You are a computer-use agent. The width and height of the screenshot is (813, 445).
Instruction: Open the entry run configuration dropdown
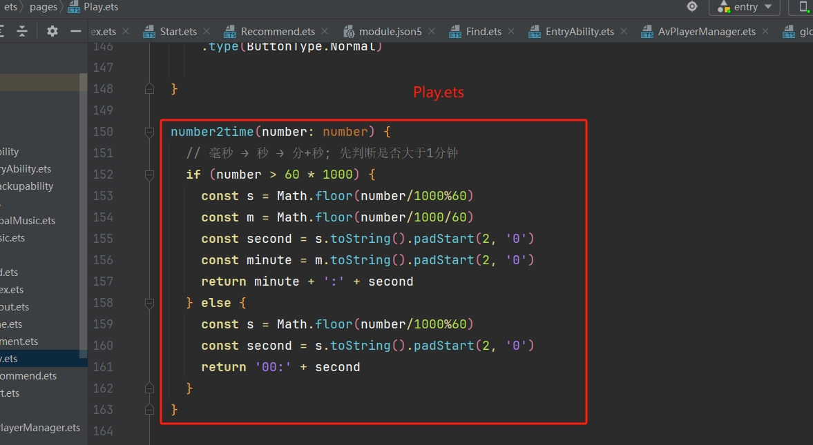[744, 7]
